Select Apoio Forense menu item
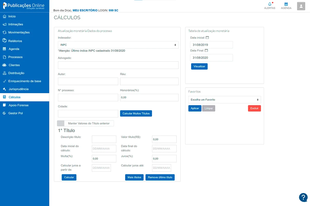310x206 pixels. pyautogui.click(x=18, y=105)
